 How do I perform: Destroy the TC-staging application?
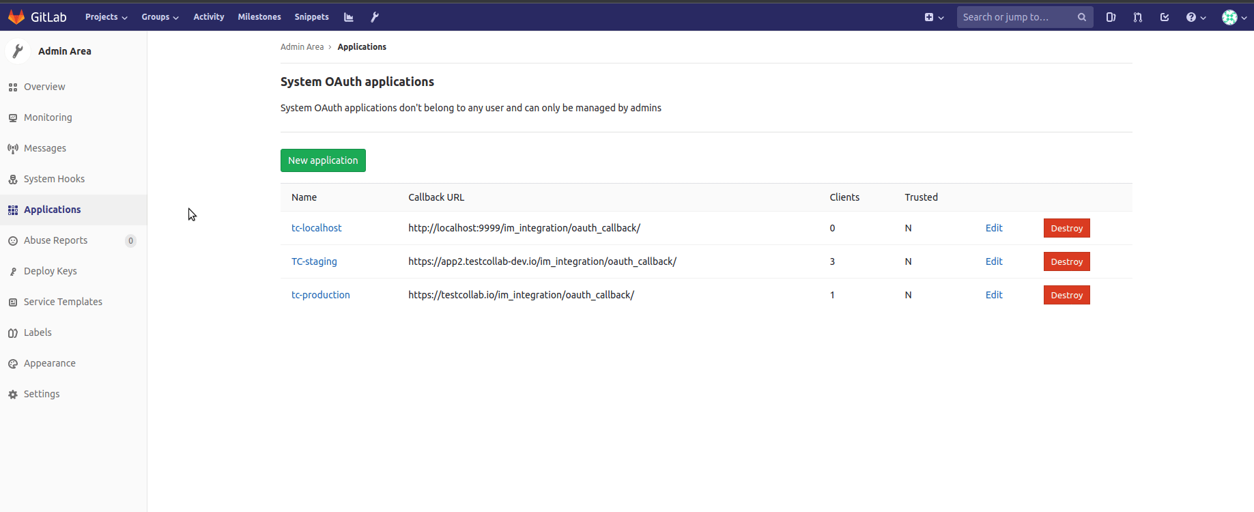pyautogui.click(x=1067, y=261)
